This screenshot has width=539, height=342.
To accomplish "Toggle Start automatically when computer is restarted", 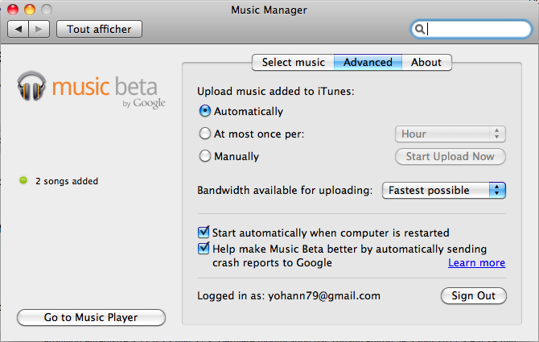I will point(204,233).
